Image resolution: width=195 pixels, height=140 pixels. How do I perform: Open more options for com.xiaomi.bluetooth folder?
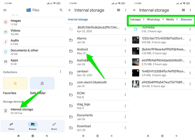(125, 84)
